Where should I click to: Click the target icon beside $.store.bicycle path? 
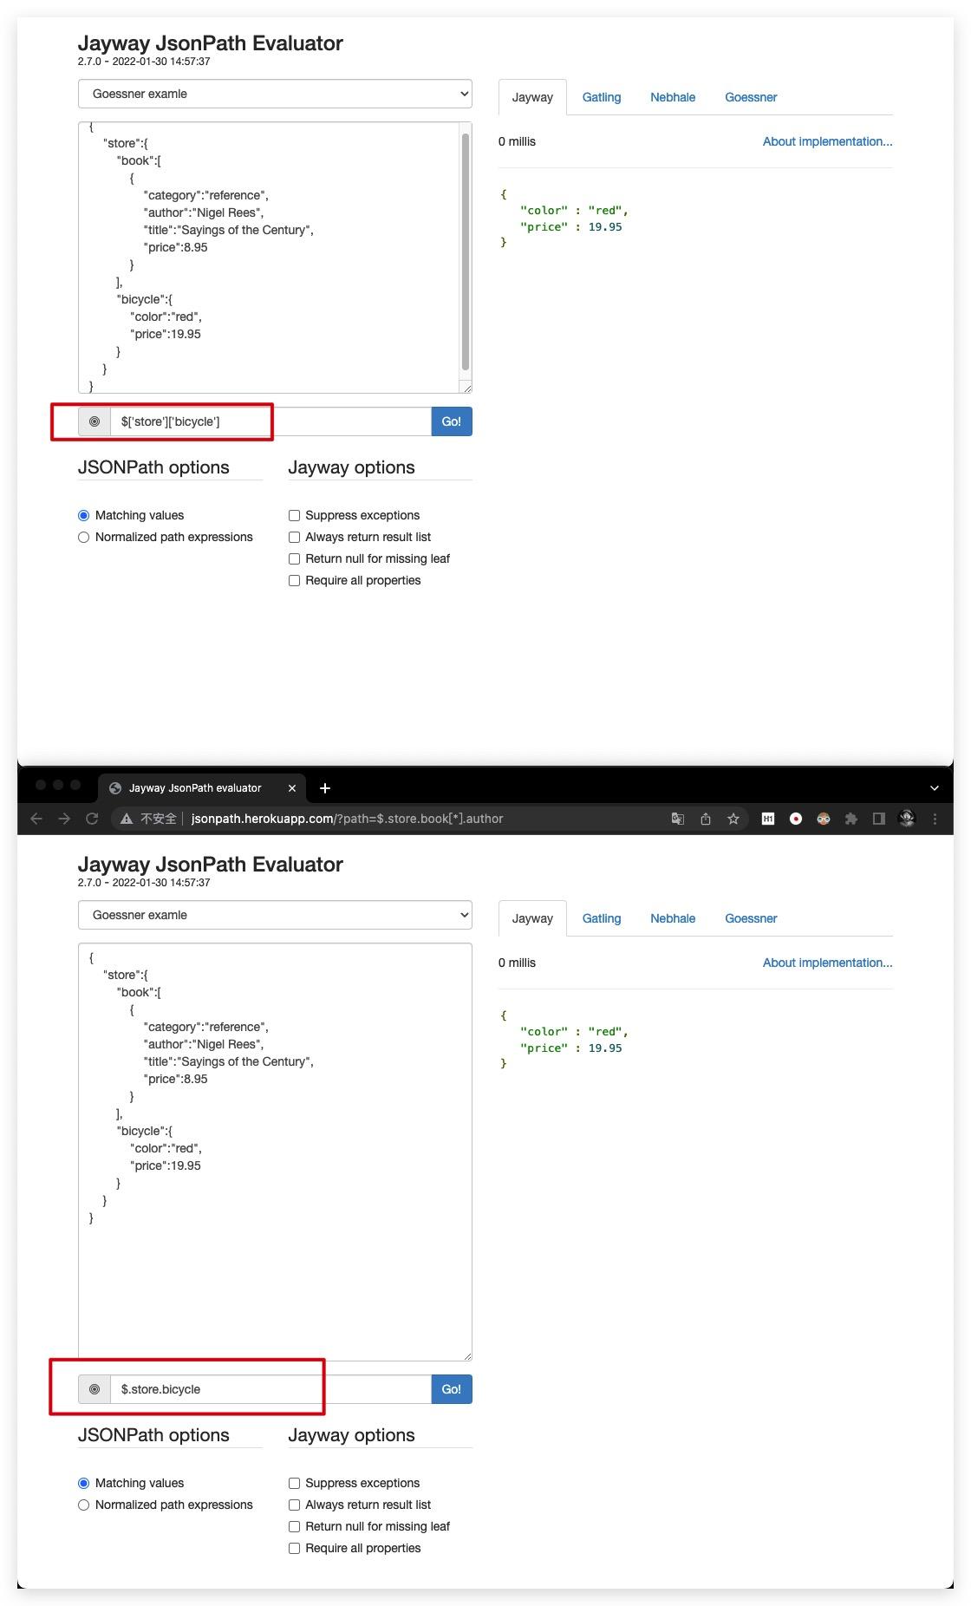(x=94, y=1389)
